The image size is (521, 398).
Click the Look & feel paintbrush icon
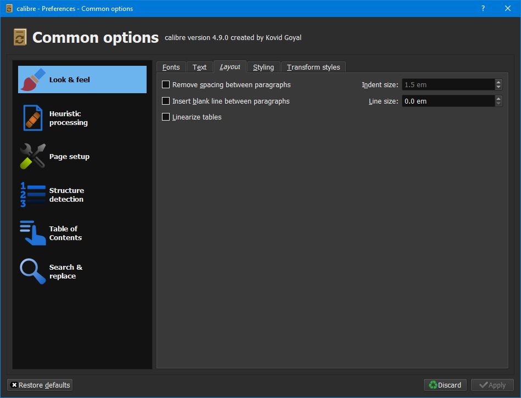point(33,79)
